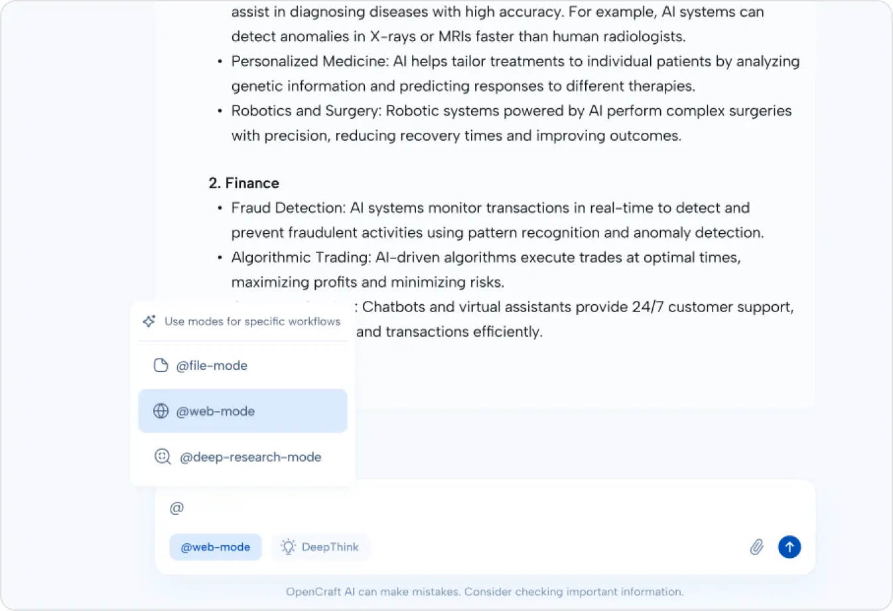The height and width of the screenshot is (611, 893).
Task: Click the globe icon in the modes popup
Action: tap(161, 411)
